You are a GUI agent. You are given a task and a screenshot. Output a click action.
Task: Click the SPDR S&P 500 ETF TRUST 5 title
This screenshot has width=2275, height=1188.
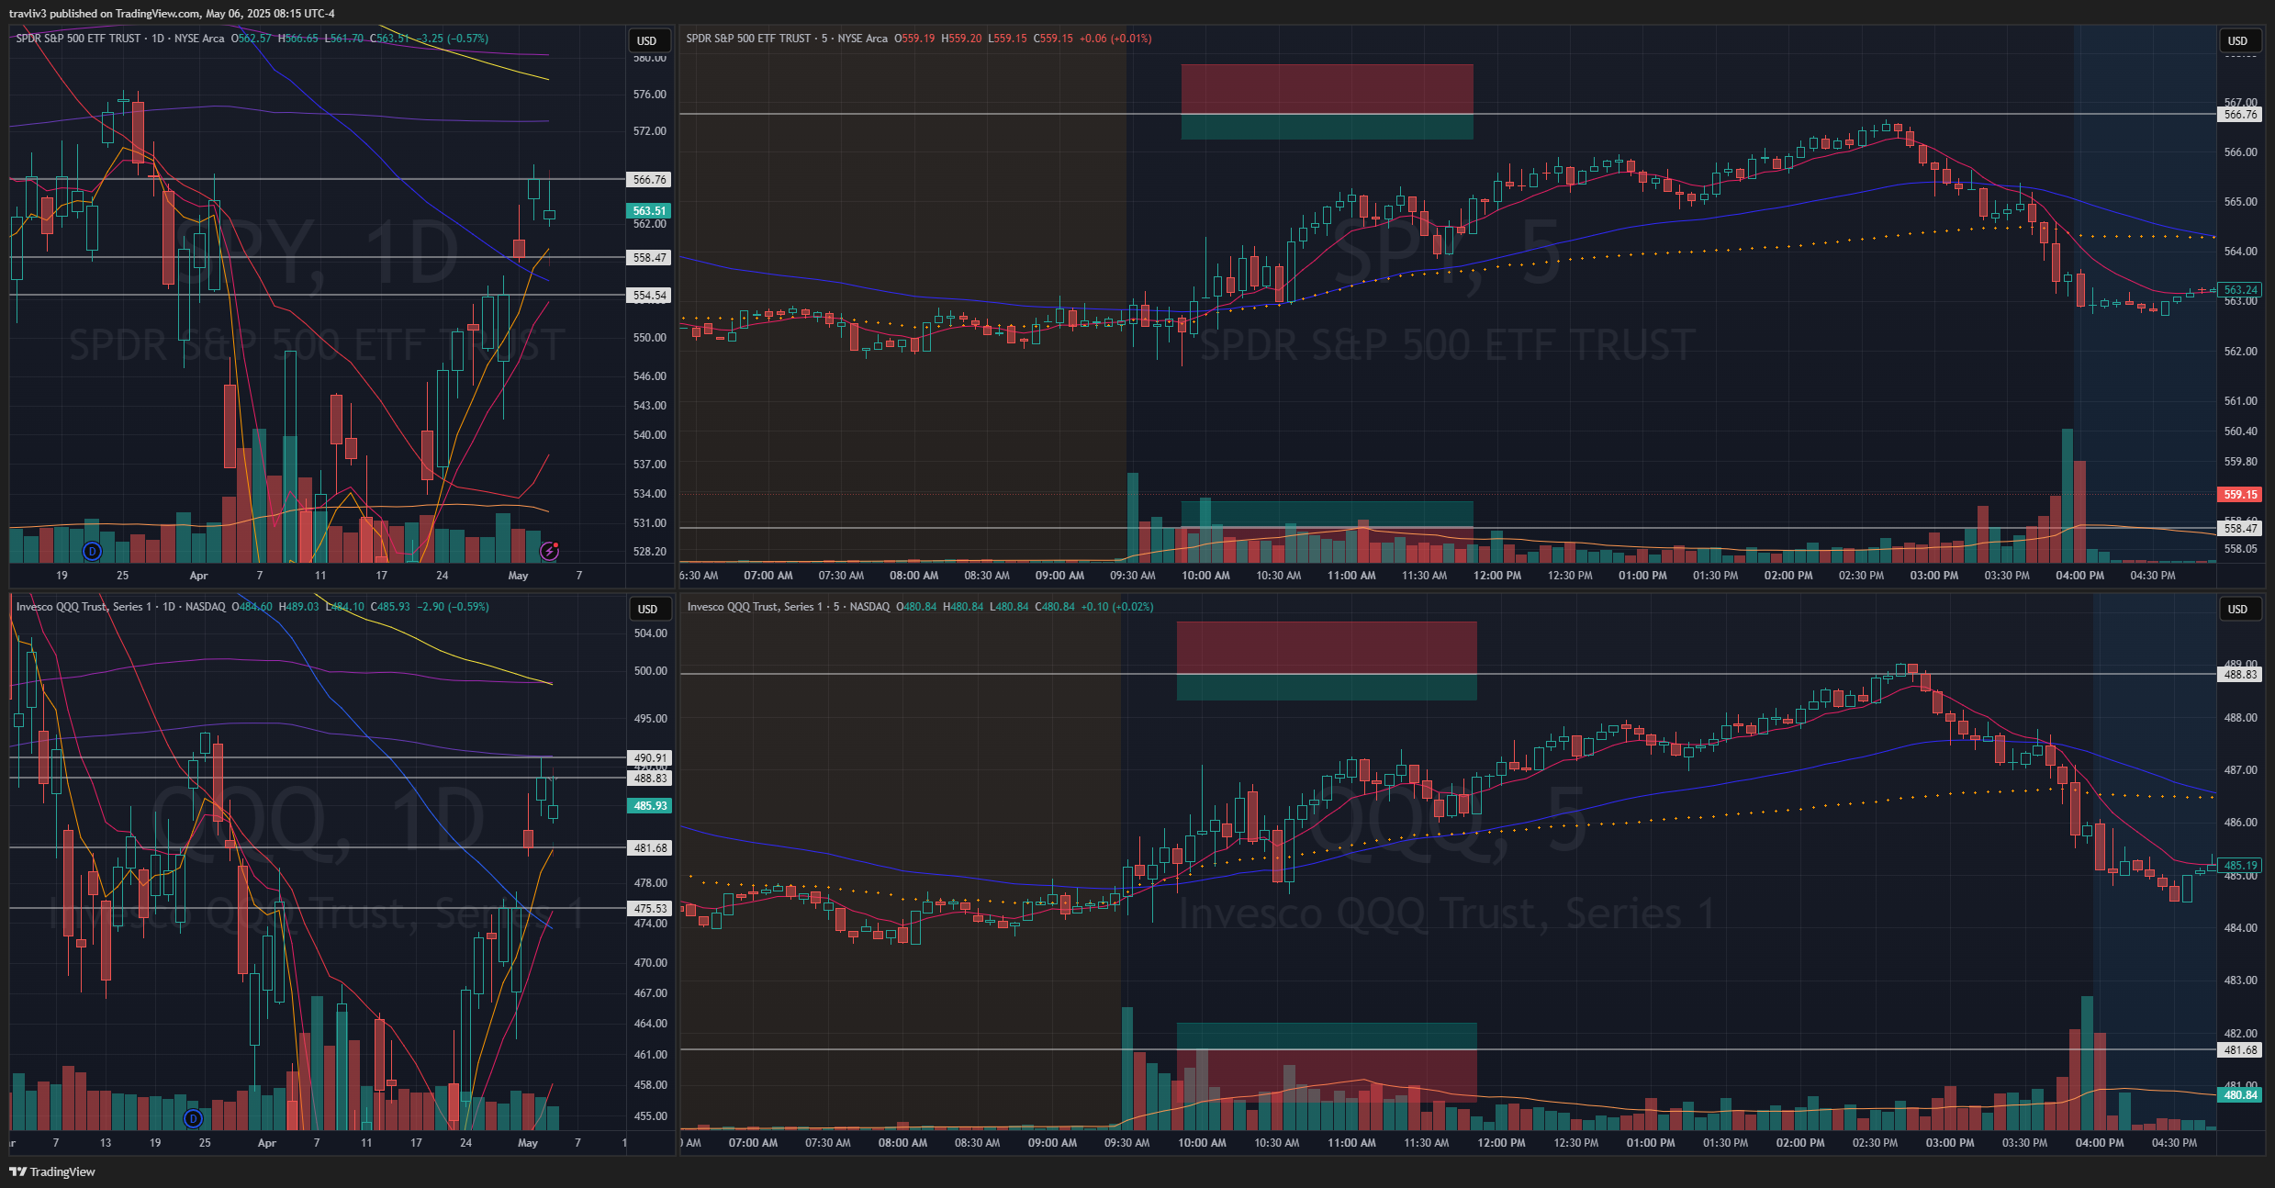pos(787,39)
